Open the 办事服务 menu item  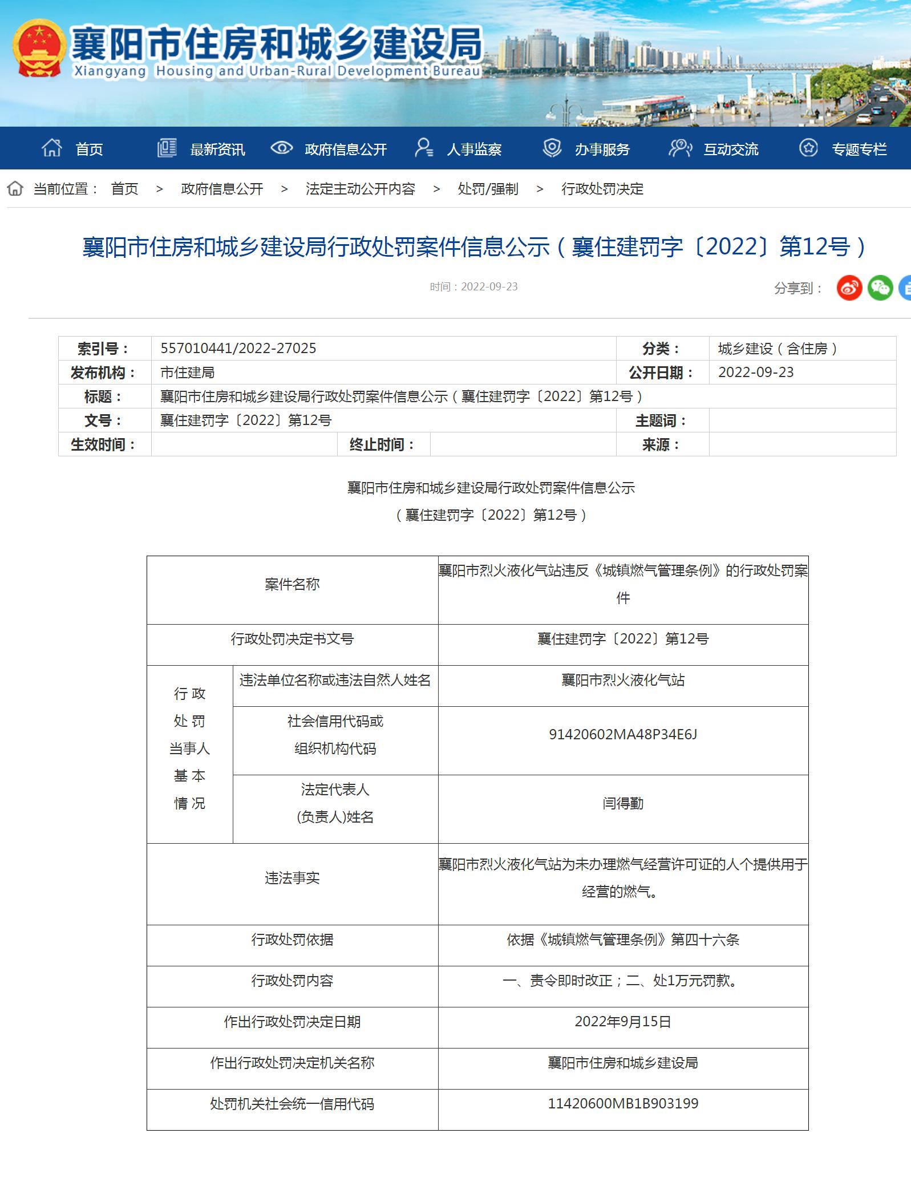pos(602,149)
